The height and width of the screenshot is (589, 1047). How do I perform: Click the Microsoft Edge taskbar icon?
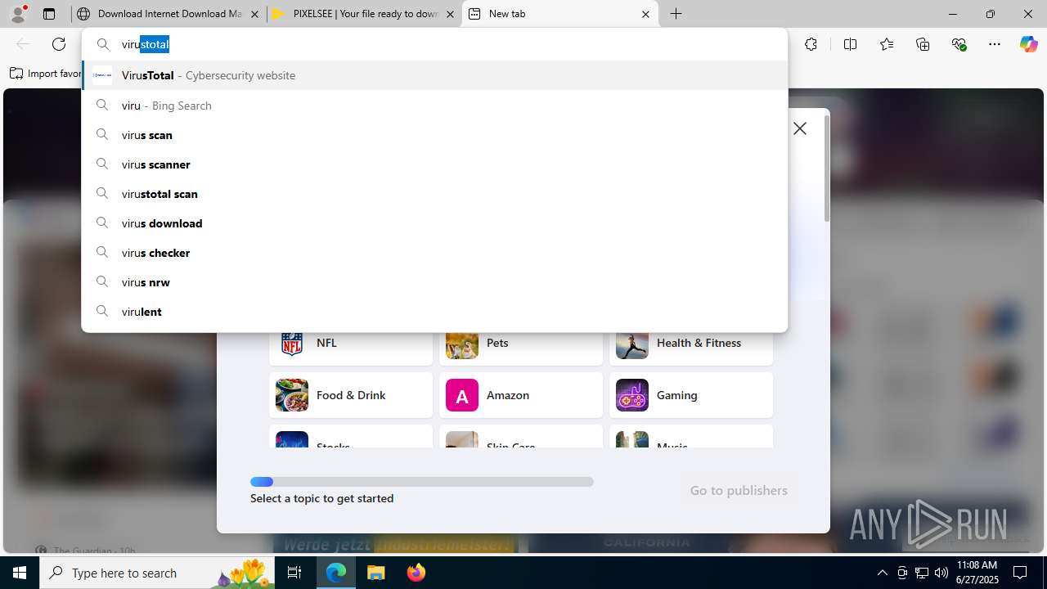[336, 573]
